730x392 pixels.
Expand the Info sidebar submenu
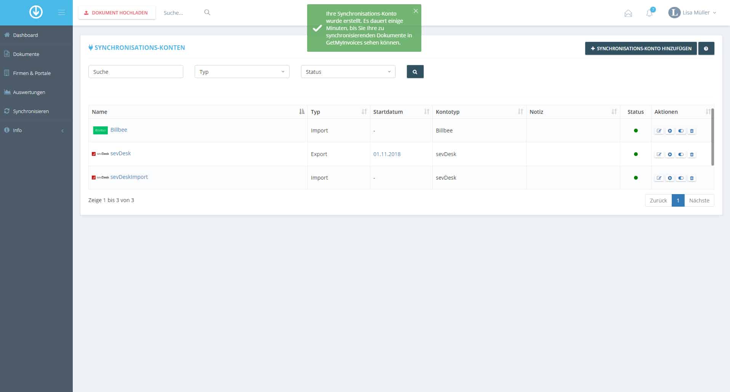36,130
